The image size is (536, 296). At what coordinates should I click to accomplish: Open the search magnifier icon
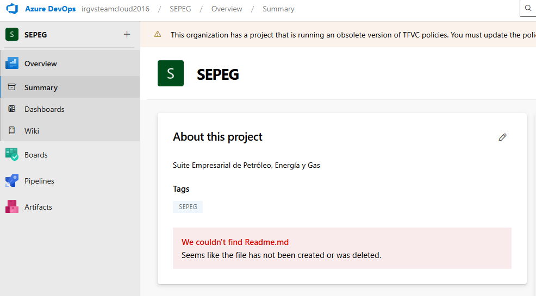coord(528,8)
